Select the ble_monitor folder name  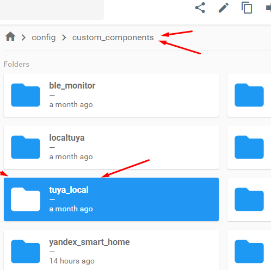tap(72, 85)
